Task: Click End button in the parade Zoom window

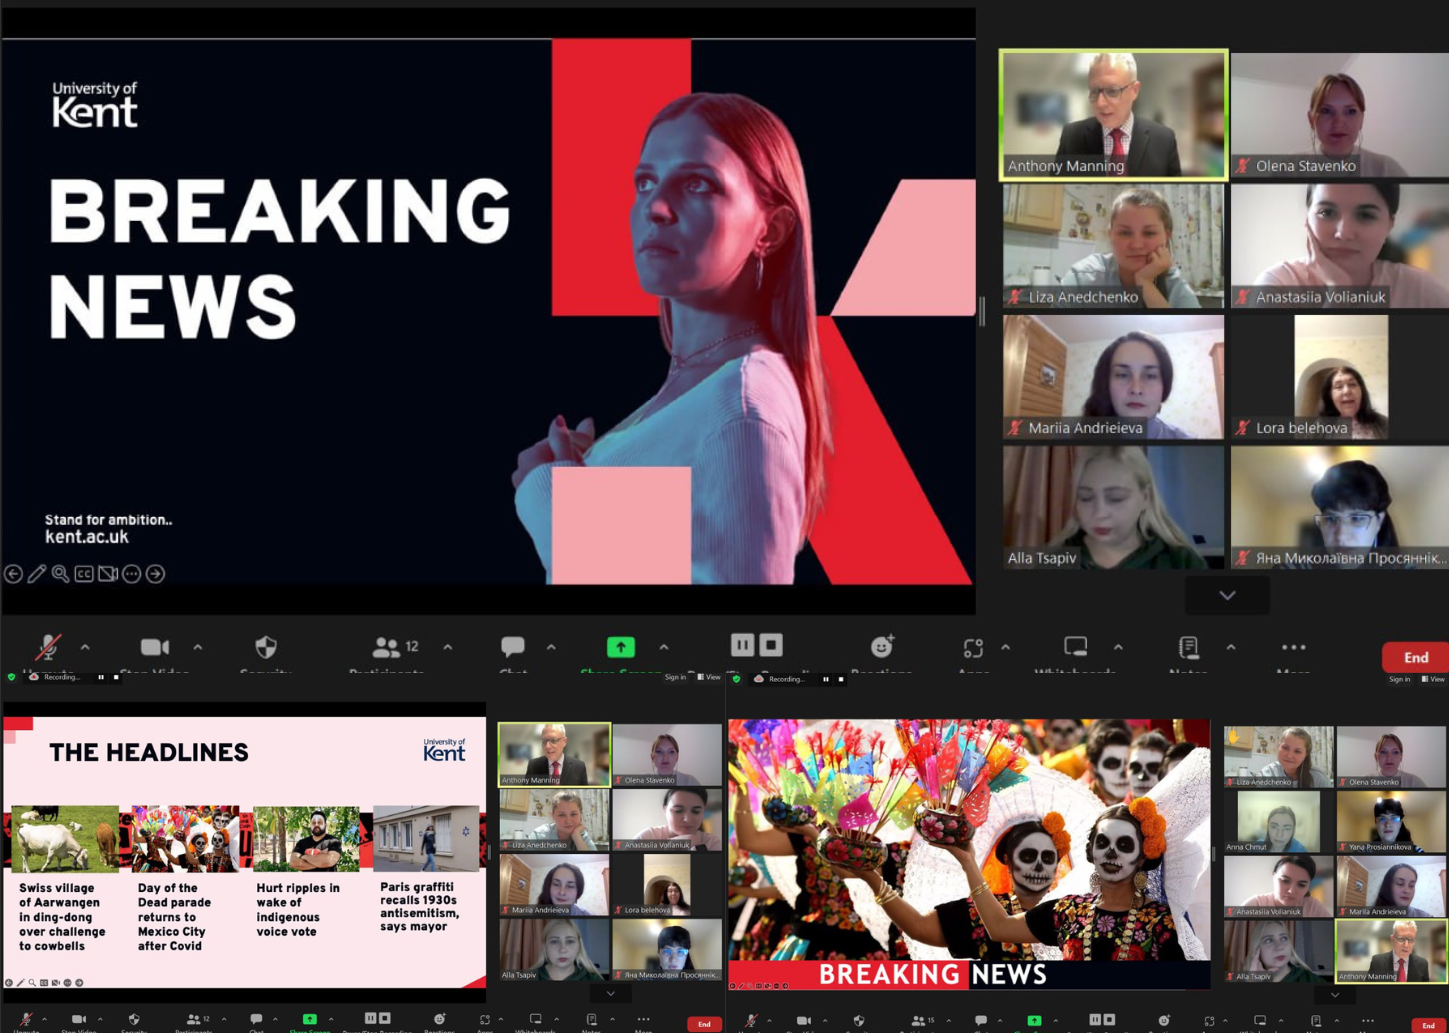Action: [x=1429, y=1026]
